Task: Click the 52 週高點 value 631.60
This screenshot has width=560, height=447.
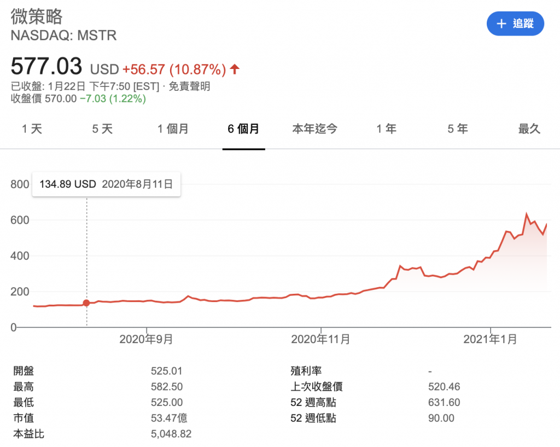Action: click(x=444, y=402)
